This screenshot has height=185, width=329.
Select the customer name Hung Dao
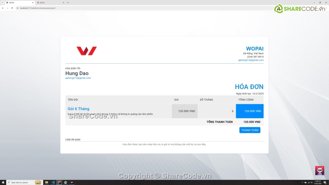(x=77, y=73)
